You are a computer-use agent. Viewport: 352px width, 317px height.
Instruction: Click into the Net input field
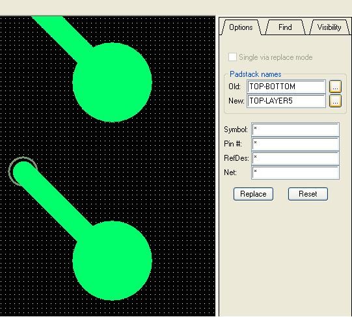coord(295,172)
